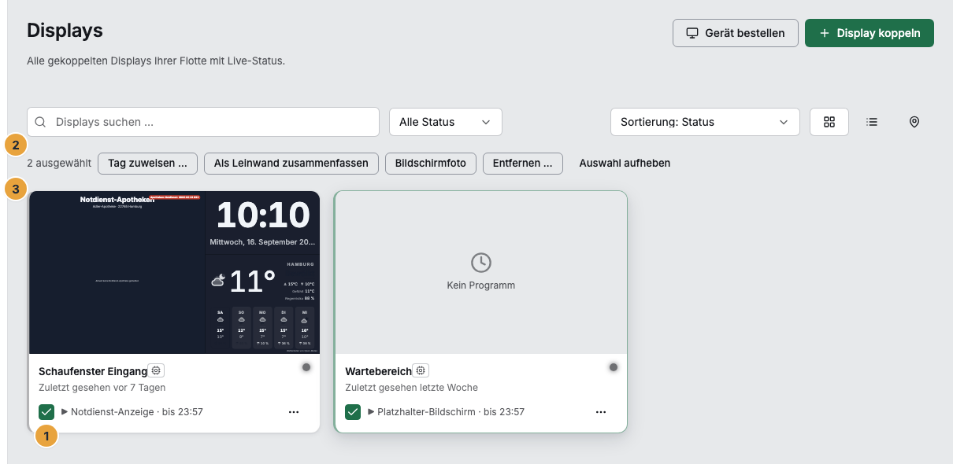Uncheck the Schaufenster Eingang display checkbox
The image size is (953, 464).
point(46,411)
